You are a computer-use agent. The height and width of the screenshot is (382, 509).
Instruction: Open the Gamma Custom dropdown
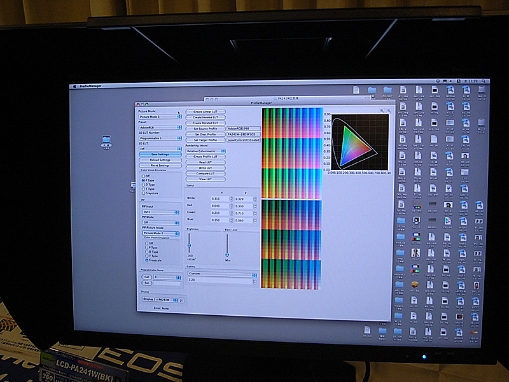[221, 275]
